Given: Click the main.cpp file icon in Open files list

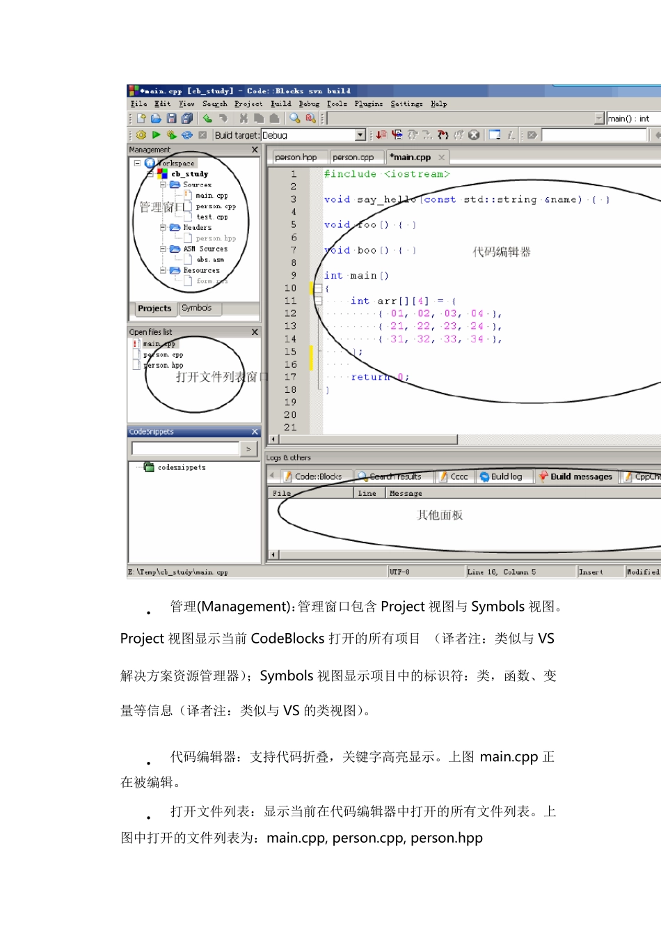Looking at the screenshot, I should point(136,344).
